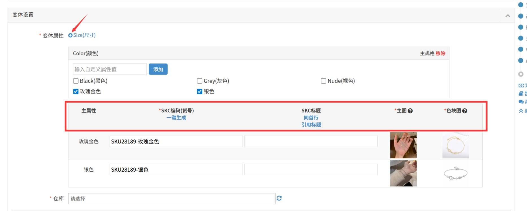Open the 仓库 dropdown selector
The image size is (527, 211).
pyautogui.click(x=172, y=199)
